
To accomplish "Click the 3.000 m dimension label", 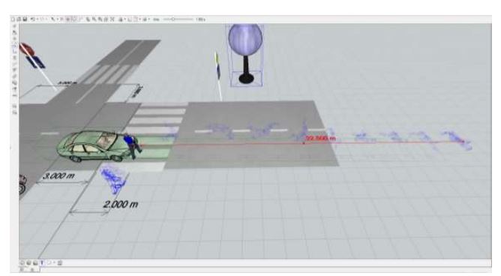I will (x=58, y=175).
